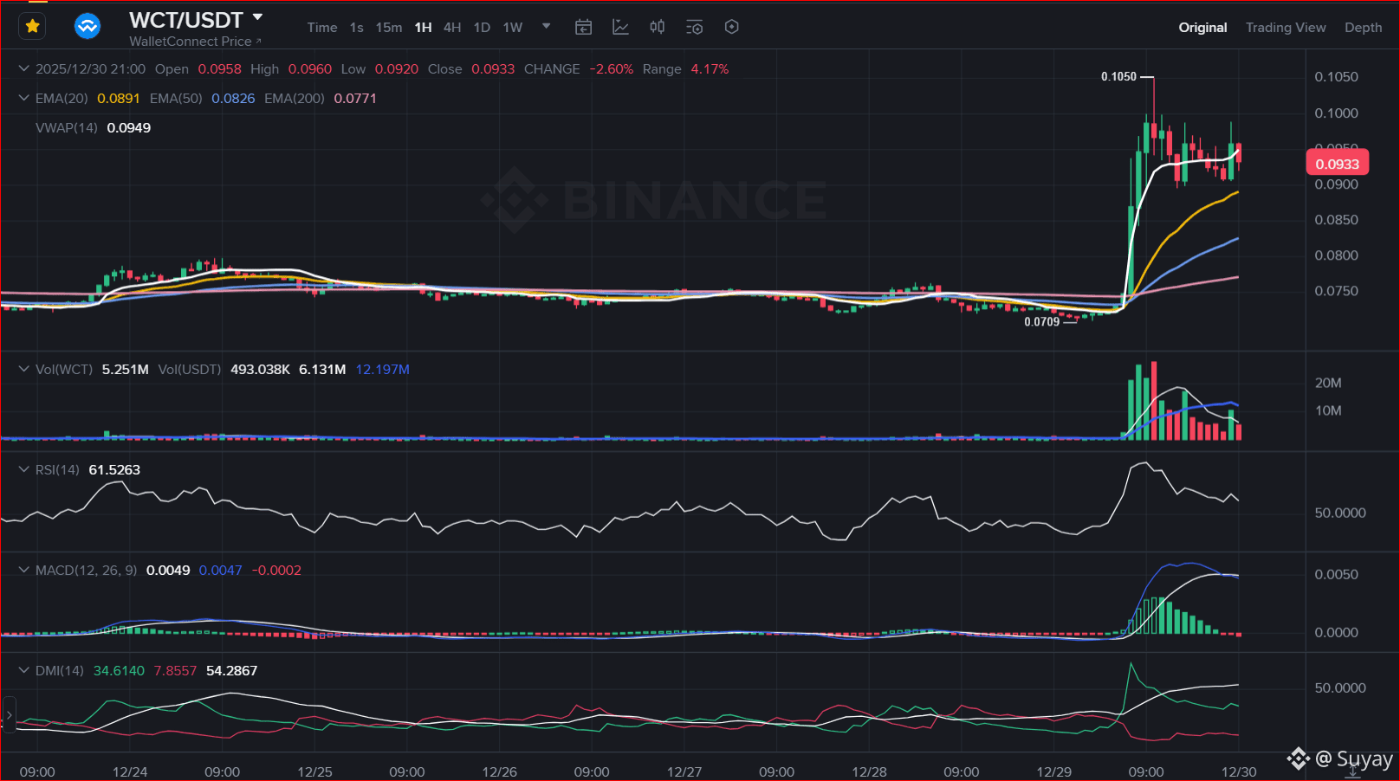
Task: Click the red current price tag on the axis
Action: tap(1337, 164)
